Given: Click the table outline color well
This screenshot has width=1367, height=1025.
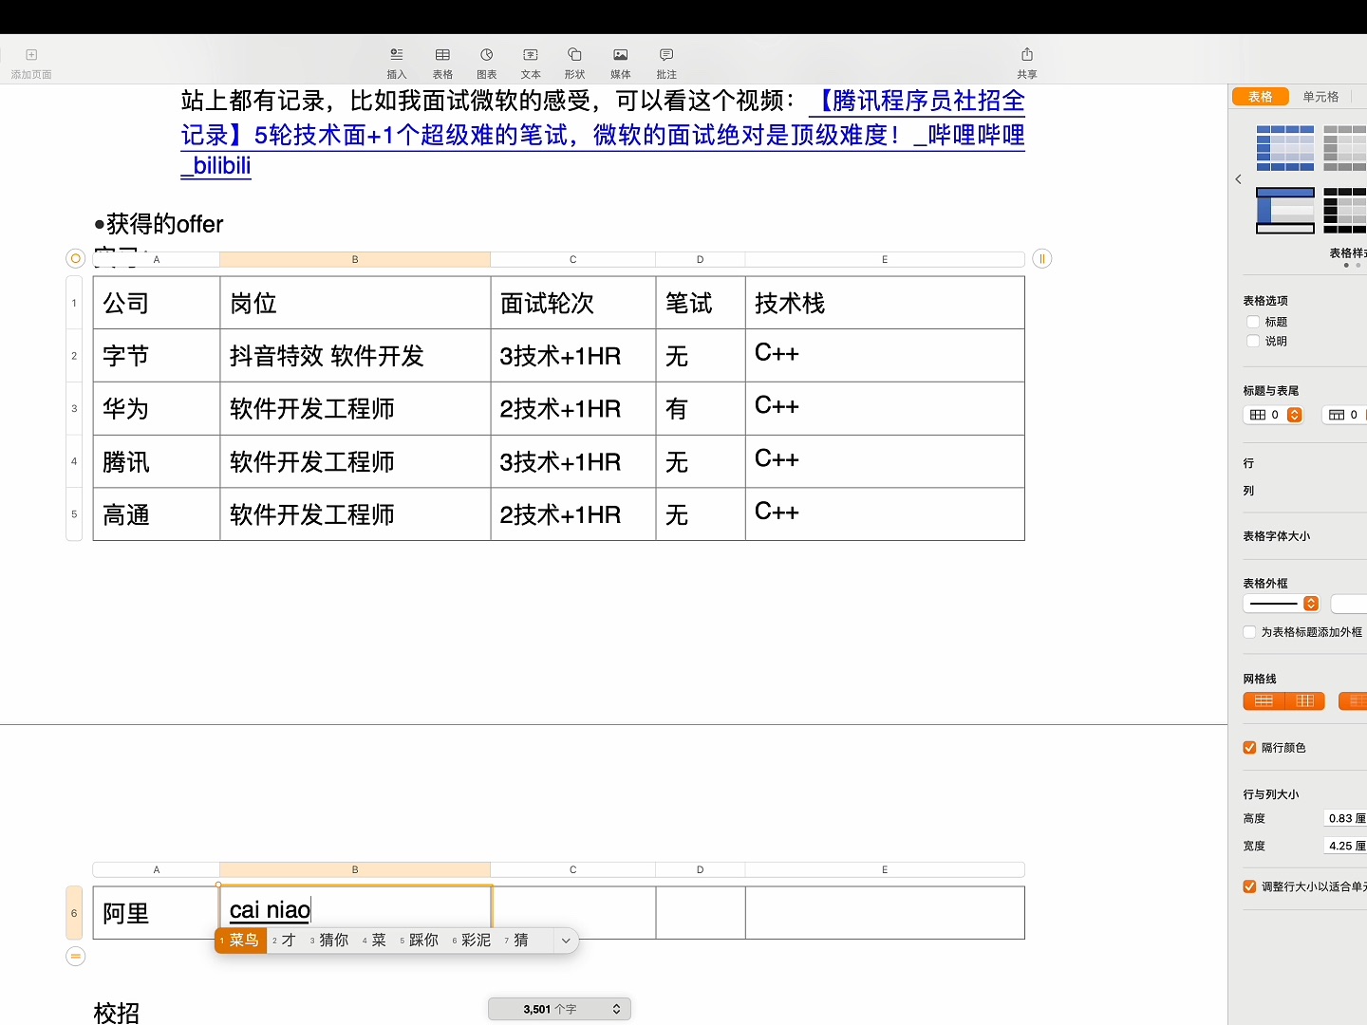Looking at the screenshot, I should [1349, 604].
